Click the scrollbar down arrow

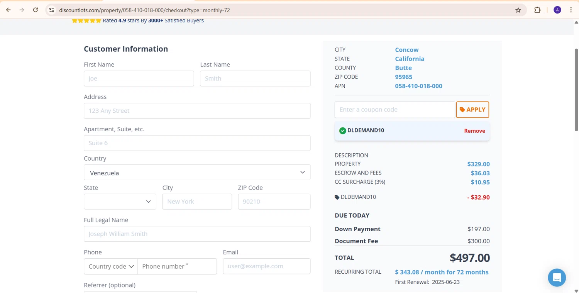[576, 291]
